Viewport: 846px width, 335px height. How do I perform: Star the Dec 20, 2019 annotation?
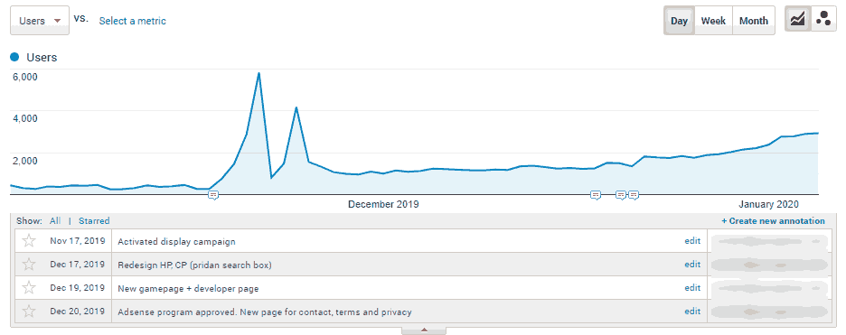pos(29,311)
